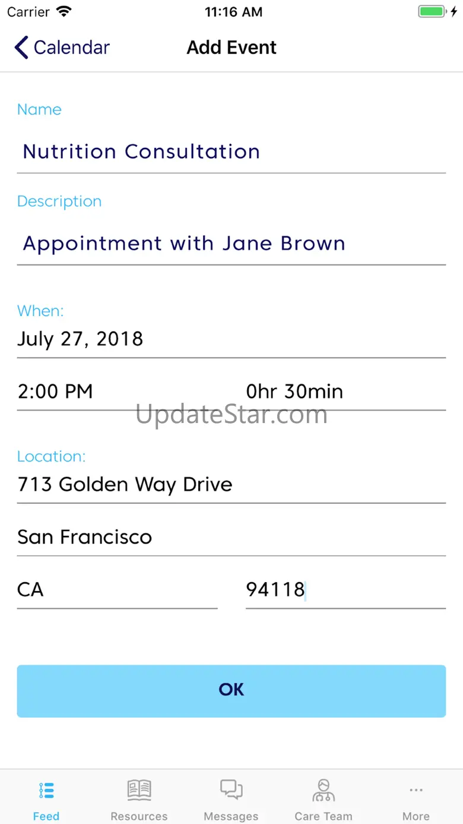Edit the city field San Francisco

[x=231, y=537]
